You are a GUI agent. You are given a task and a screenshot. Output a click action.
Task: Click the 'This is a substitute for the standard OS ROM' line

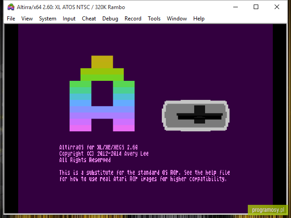coord(145,173)
